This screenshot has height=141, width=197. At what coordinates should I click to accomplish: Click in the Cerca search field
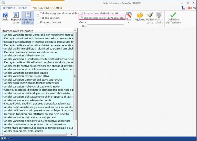pyautogui.click(x=105, y=22)
